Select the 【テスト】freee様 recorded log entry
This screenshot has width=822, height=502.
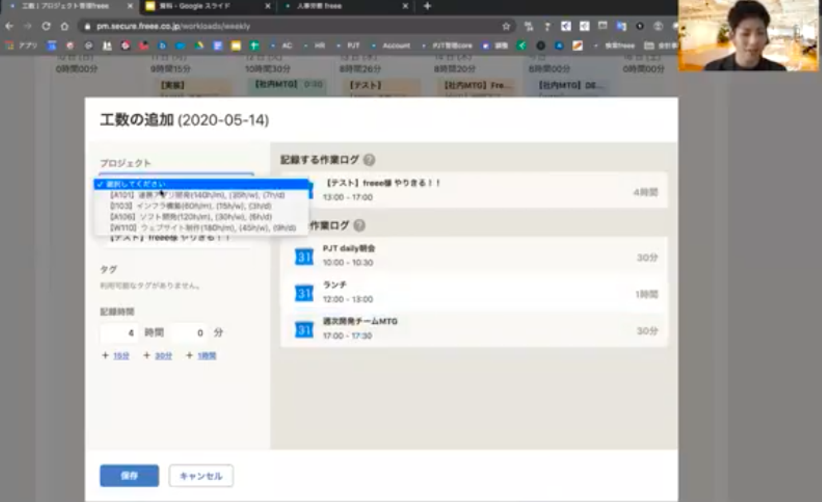click(x=474, y=190)
